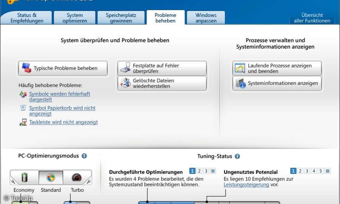Open the Status & Empfehlungen tab

click(x=27, y=18)
